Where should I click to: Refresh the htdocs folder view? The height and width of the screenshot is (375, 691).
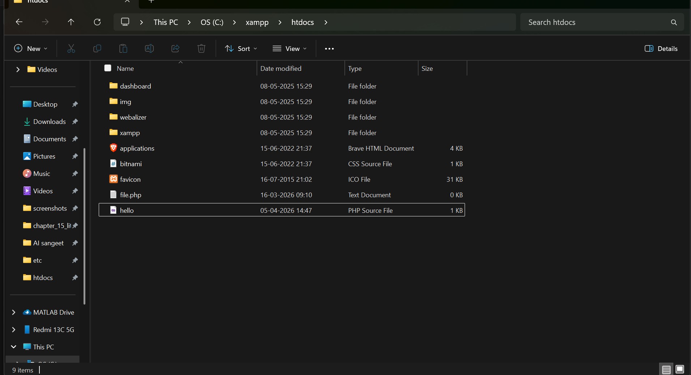(x=97, y=22)
